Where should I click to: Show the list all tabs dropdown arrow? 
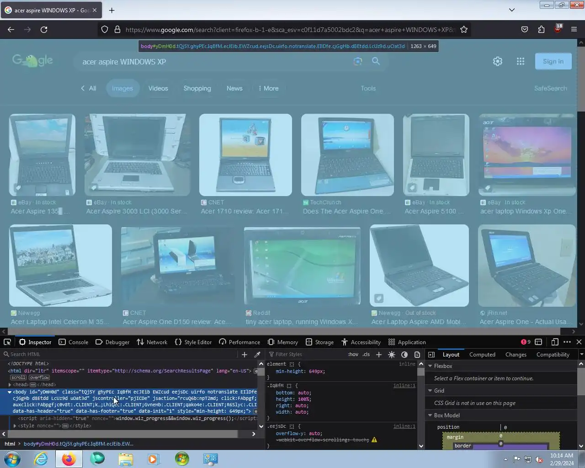point(512,10)
